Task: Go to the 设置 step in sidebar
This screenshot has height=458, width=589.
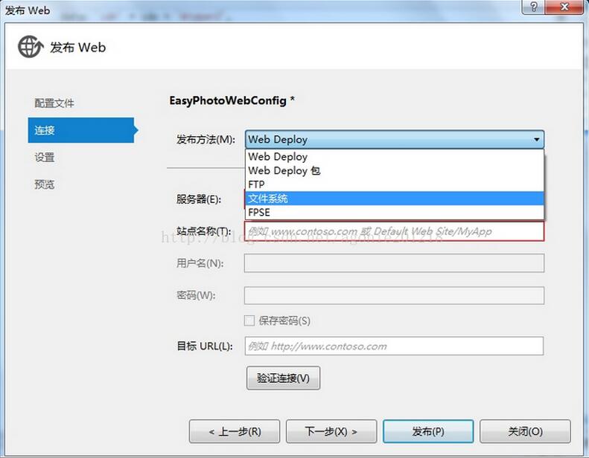Action: pos(45,158)
